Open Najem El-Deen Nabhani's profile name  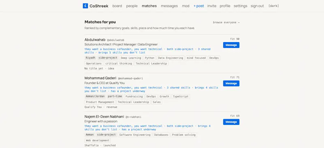pyautogui.click(x=104, y=116)
